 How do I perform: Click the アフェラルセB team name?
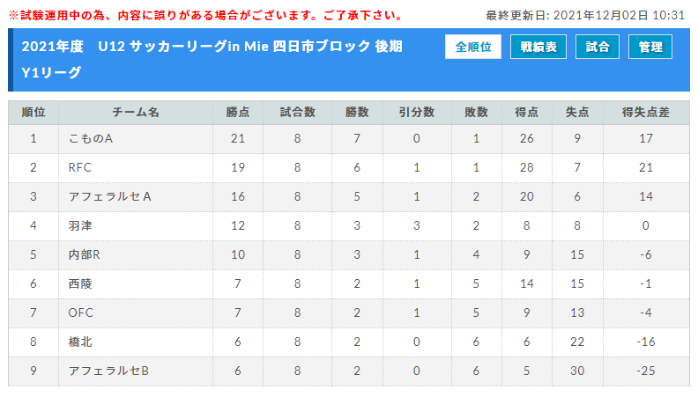coord(108,371)
